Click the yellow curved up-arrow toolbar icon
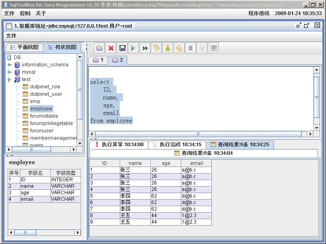 point(179,48)
